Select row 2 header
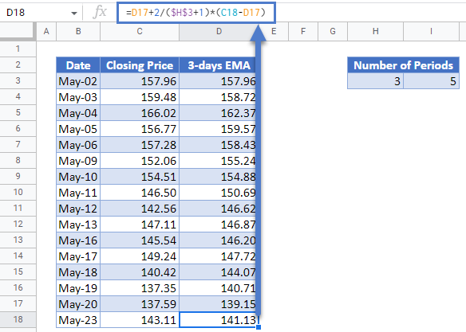466x332 pixels. tap(18, 64)
